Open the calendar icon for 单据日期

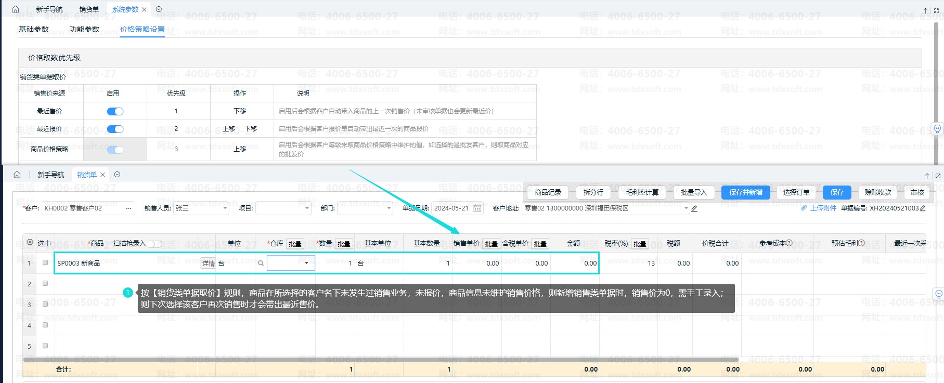pyautogui.click(x=477, y=208)
